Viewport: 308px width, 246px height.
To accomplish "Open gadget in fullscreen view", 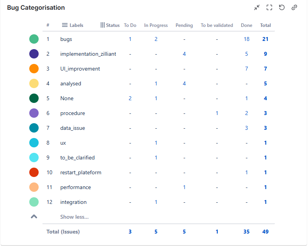I will (x=269, y=7).
